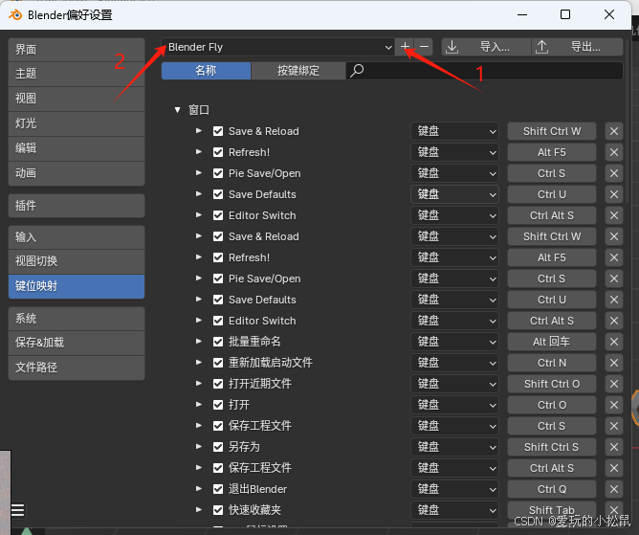639x535 pixels.
Task: Go to 文件路径 preferences section
Action: click(77, 368)
